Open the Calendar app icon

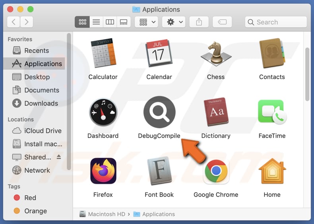159,53
